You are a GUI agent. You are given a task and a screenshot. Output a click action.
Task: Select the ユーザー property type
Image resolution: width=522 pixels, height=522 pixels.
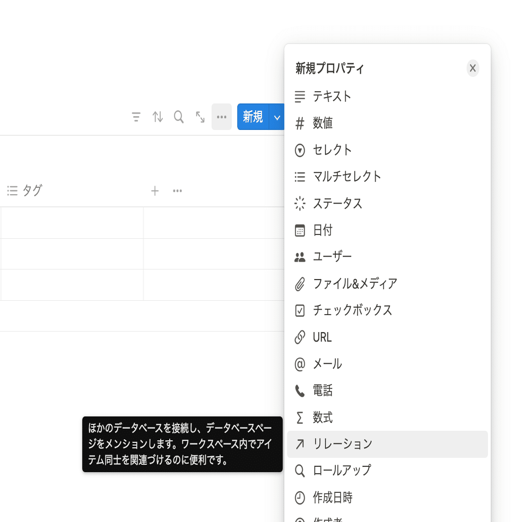point(387,257)
